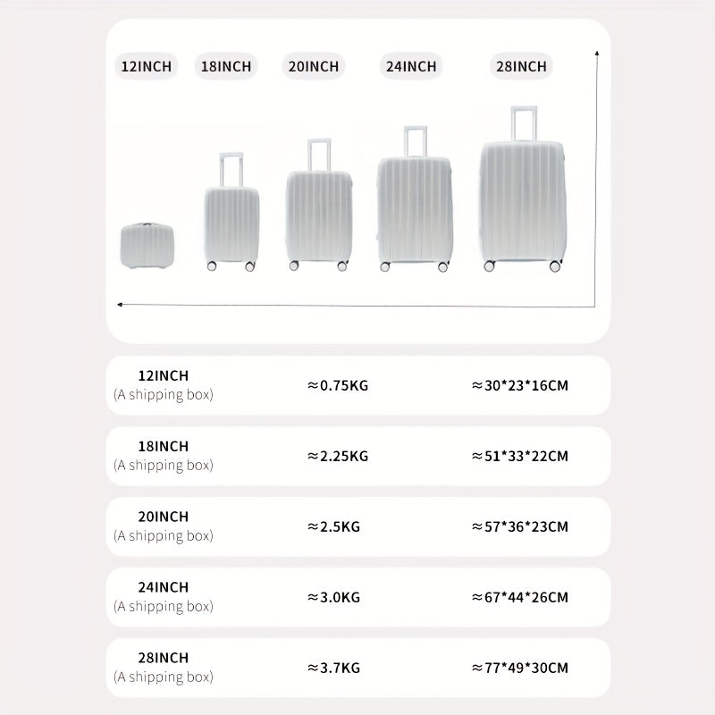Click the ≈3.7KG weight value
This screenshot has height=715, width=715.
[333, 668]
